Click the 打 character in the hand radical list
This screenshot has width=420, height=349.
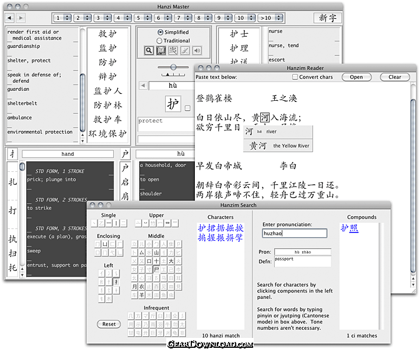click(x=12, y=211)
